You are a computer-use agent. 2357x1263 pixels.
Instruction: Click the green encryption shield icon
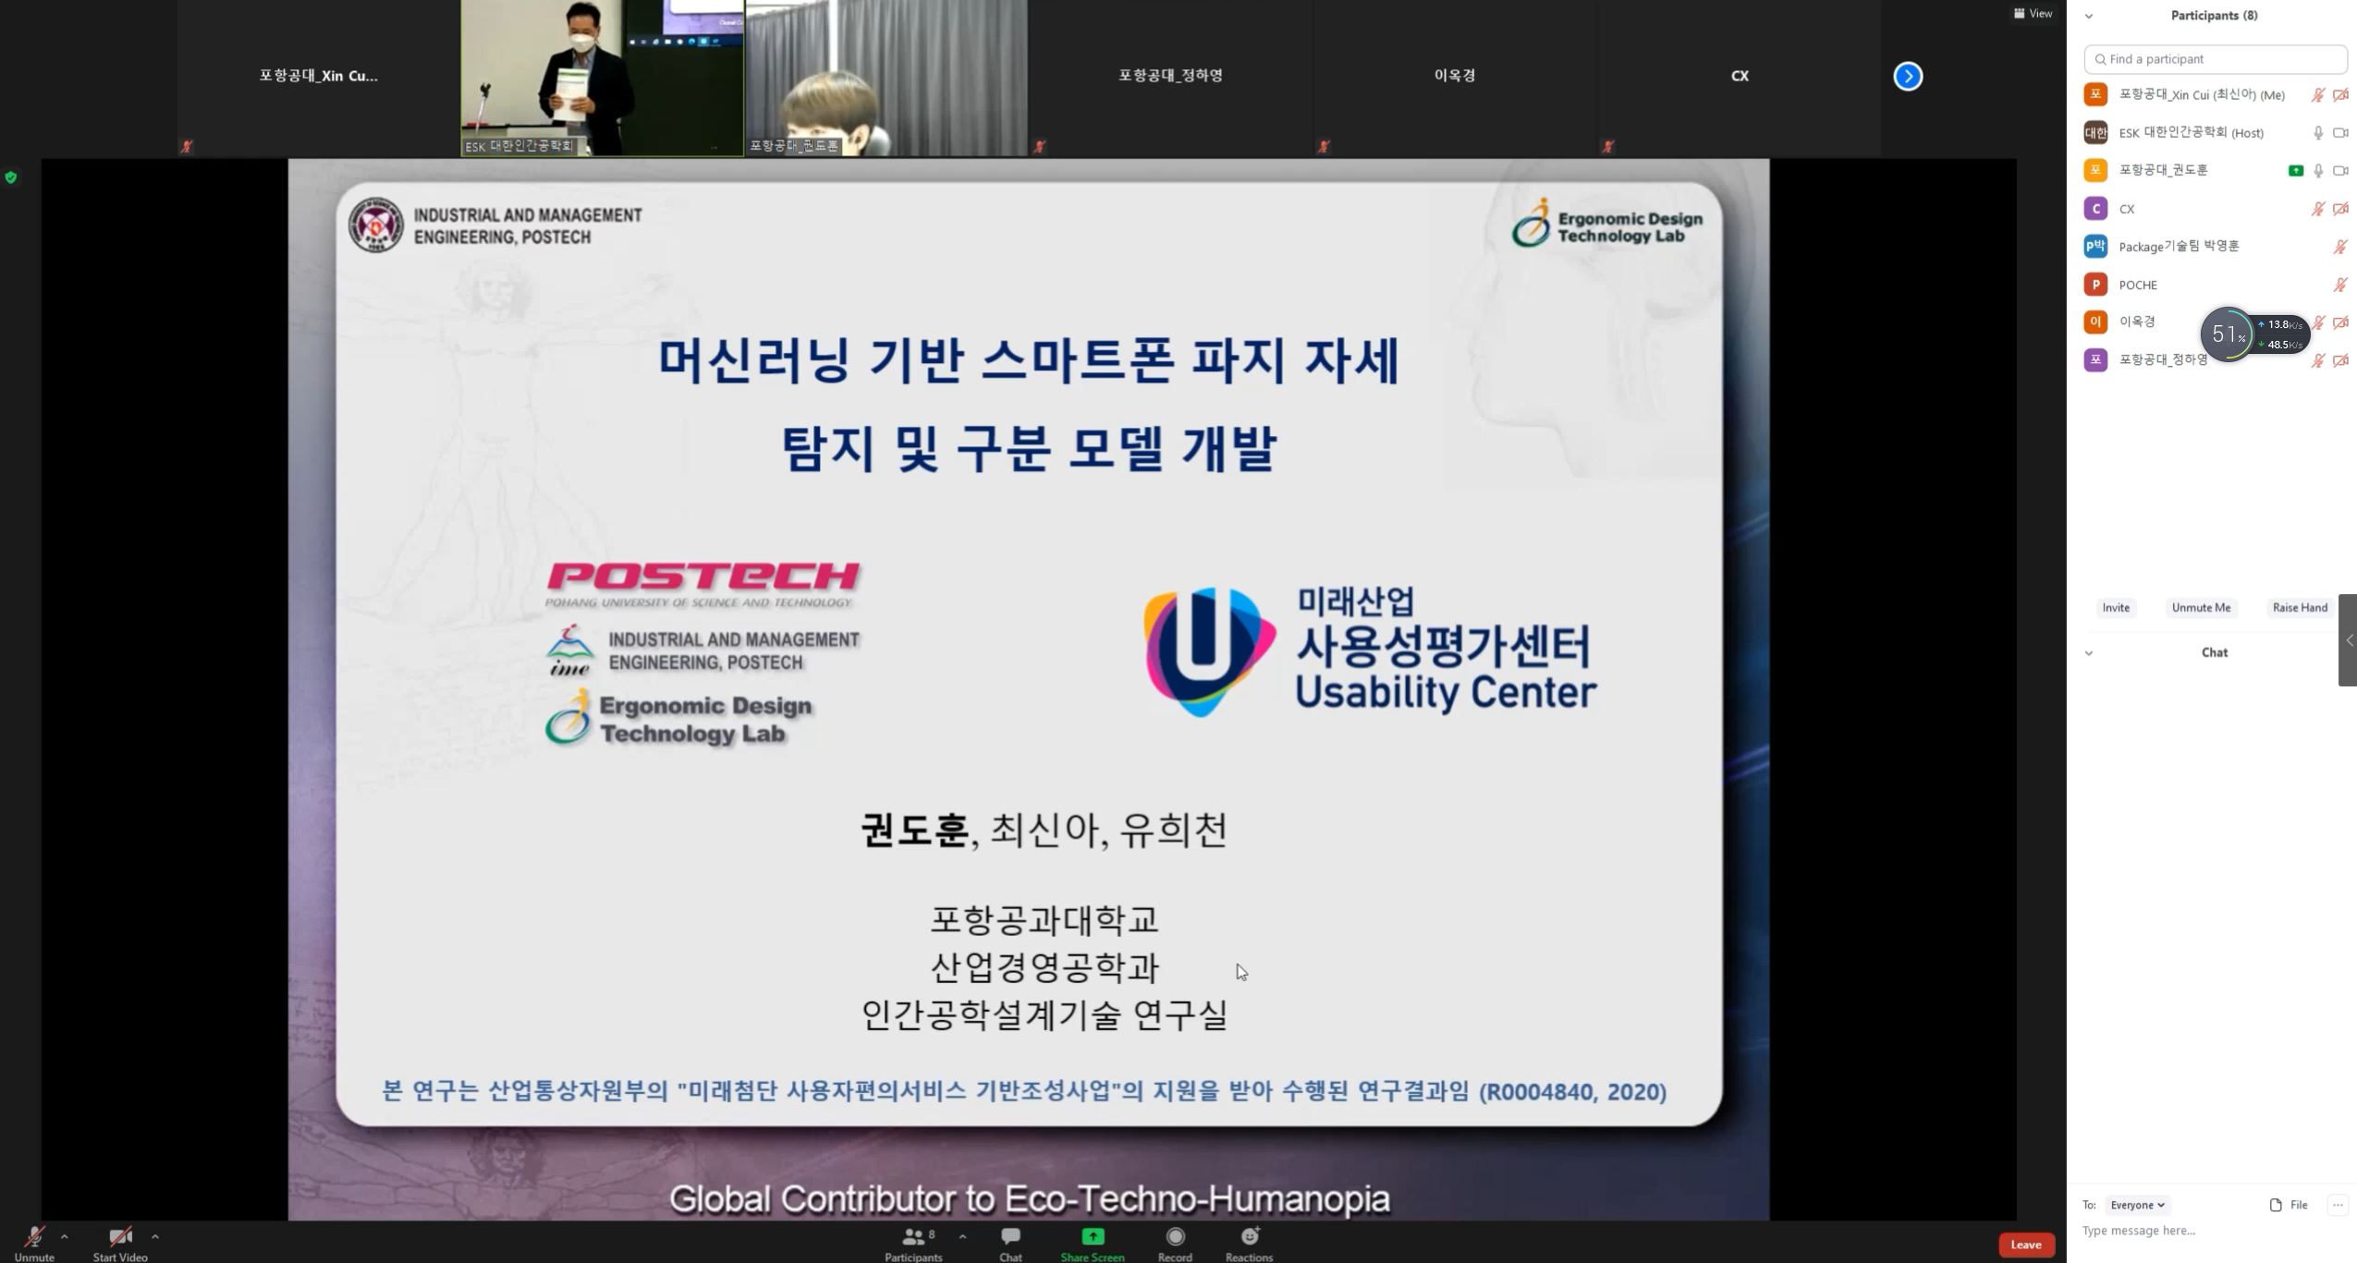[x=11, y=177]
